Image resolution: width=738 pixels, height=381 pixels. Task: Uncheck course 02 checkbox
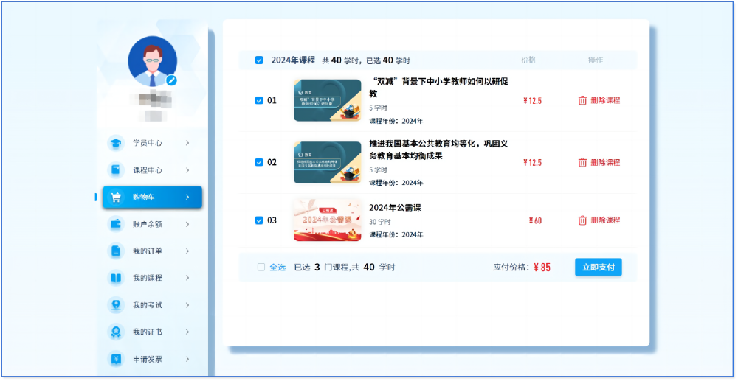point(259,162)
